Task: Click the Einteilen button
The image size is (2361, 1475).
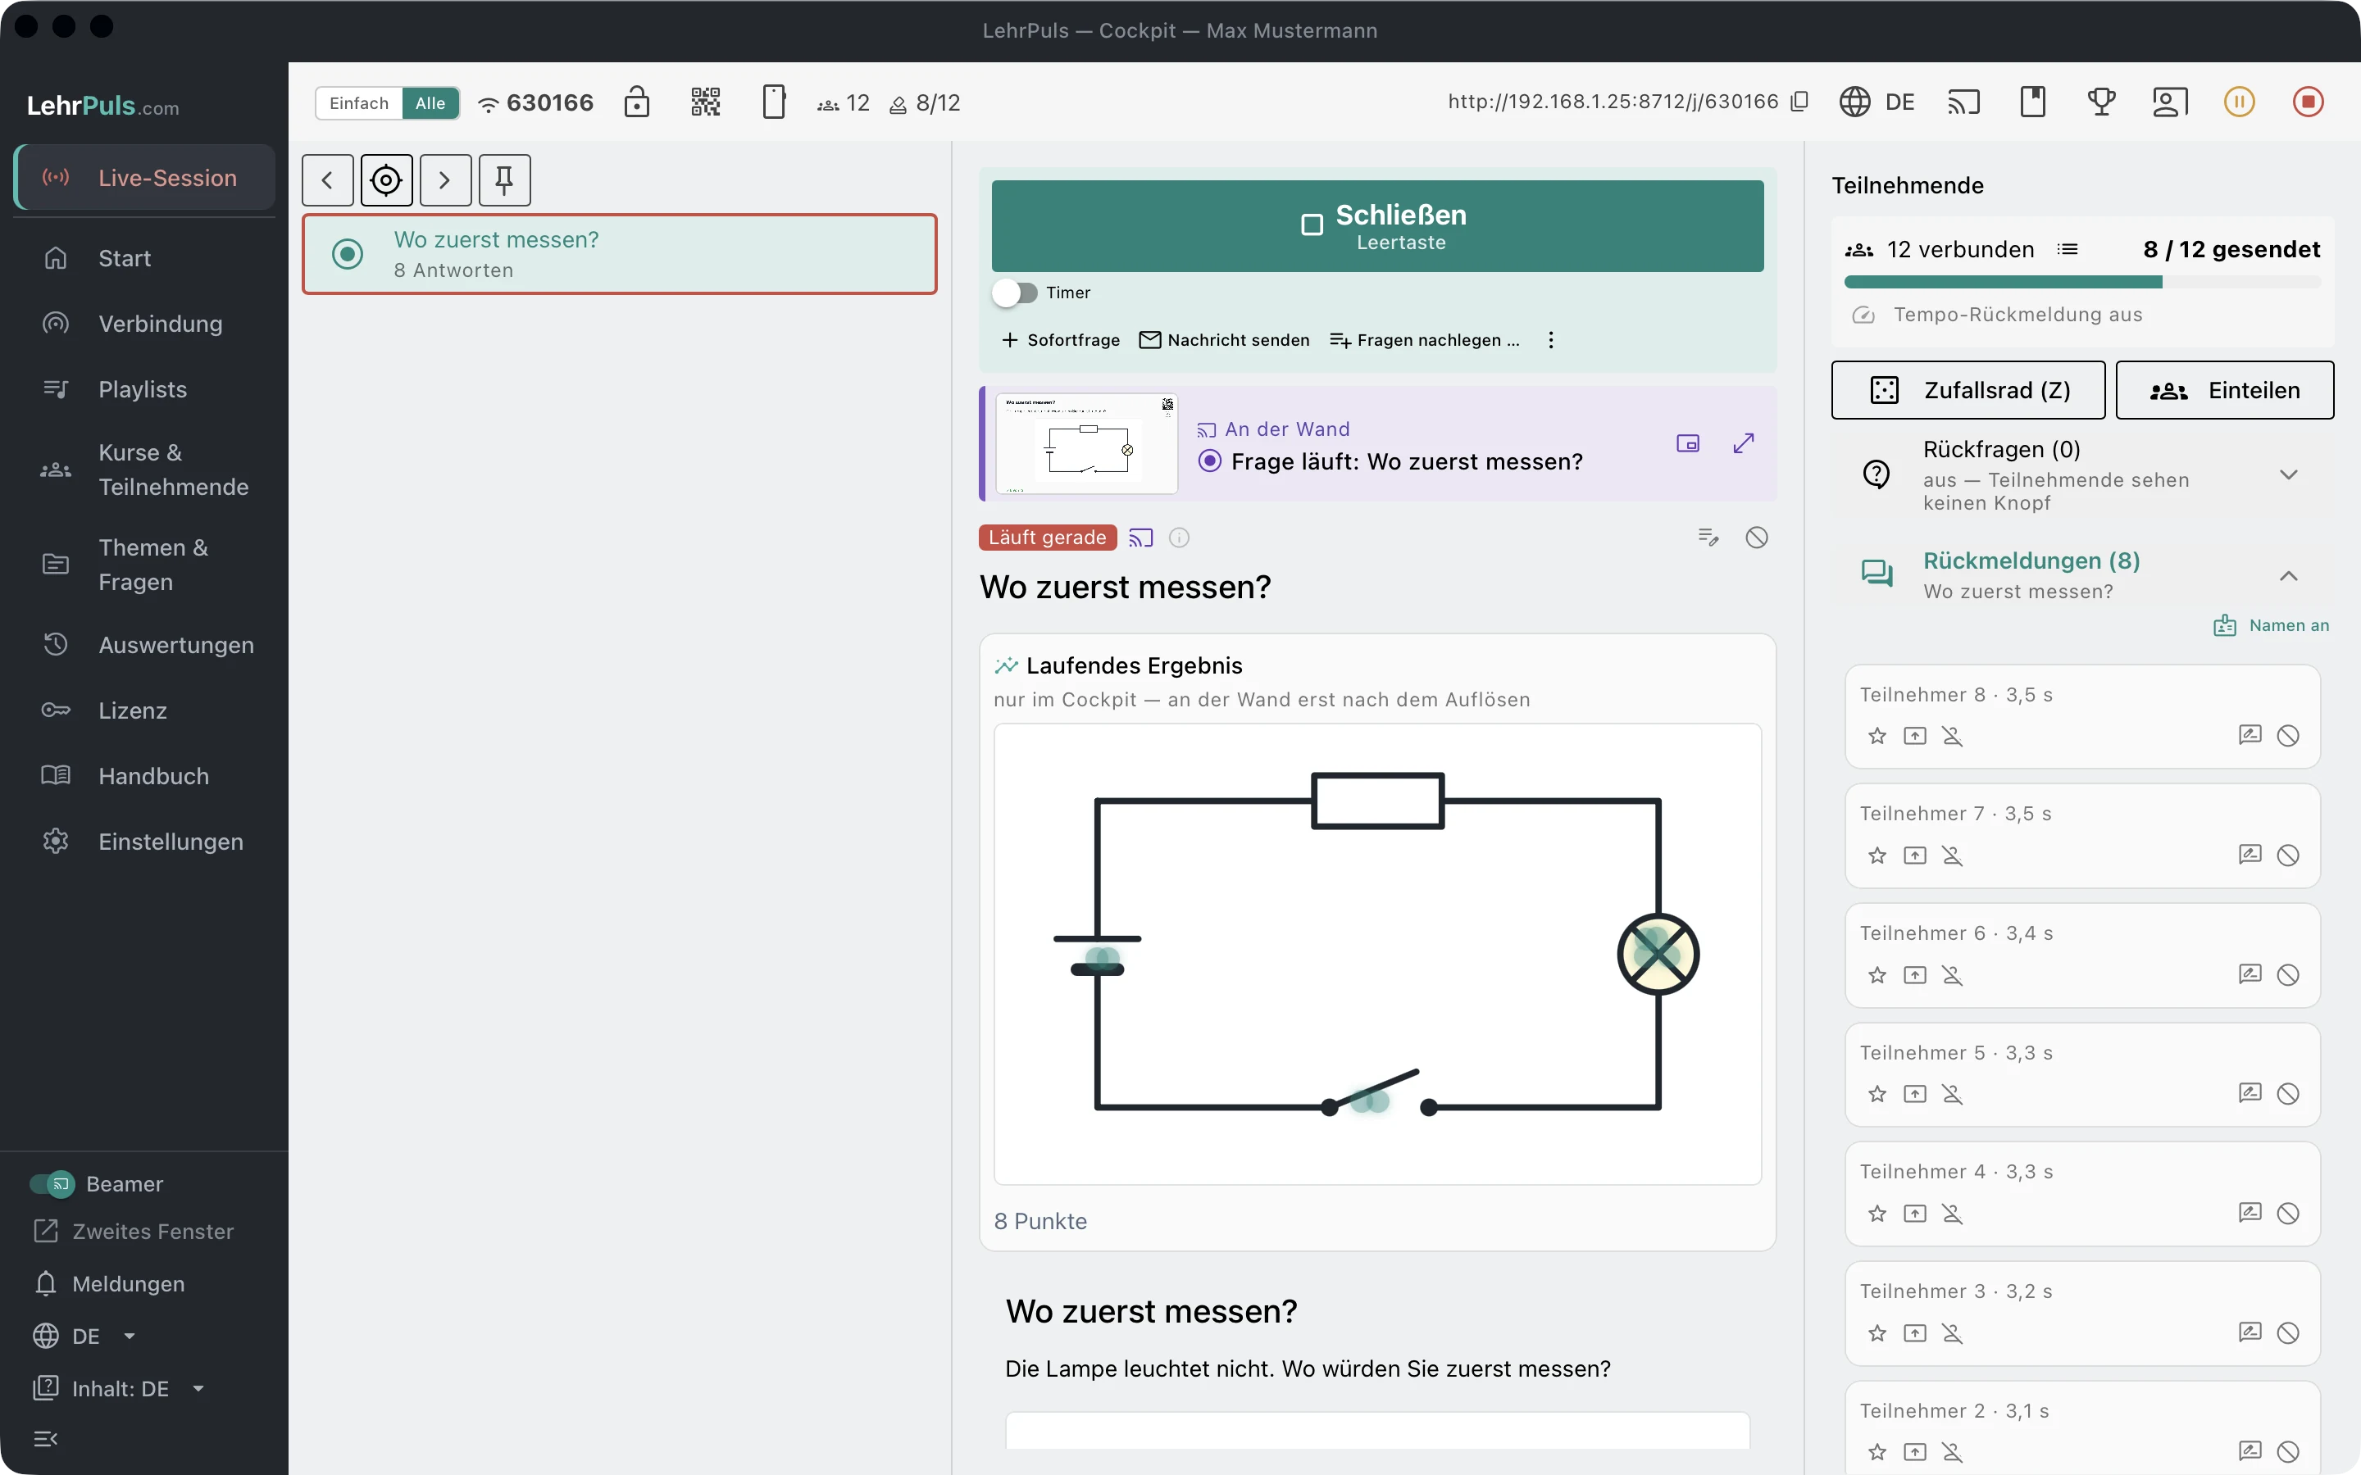Action: point(2224,390)
